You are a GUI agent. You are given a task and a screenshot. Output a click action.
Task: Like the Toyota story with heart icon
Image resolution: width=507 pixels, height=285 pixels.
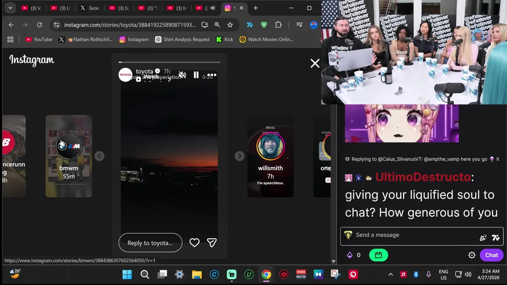click(194, 243)
